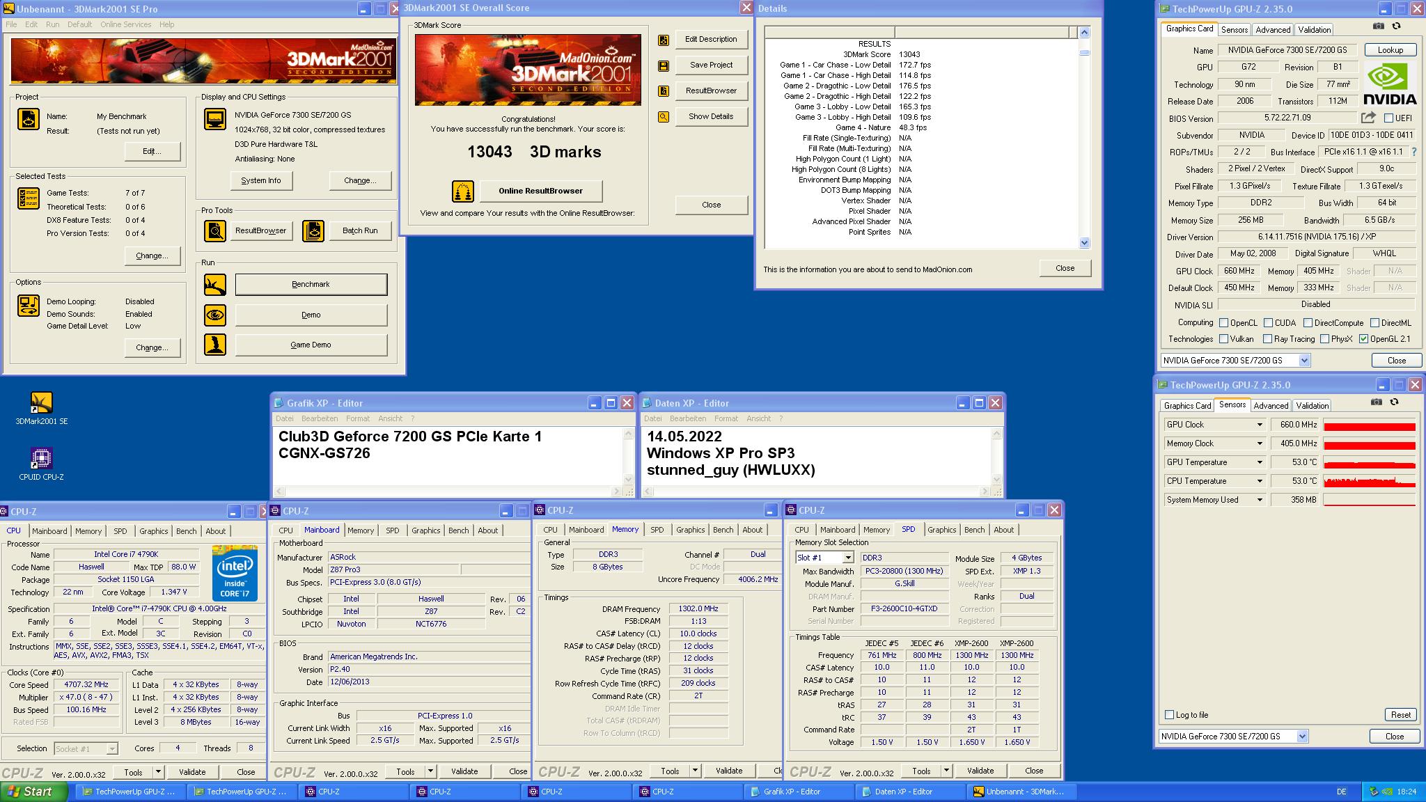Click the Grafik XP - Editor taskbar entry

click(x=799, y=792)
